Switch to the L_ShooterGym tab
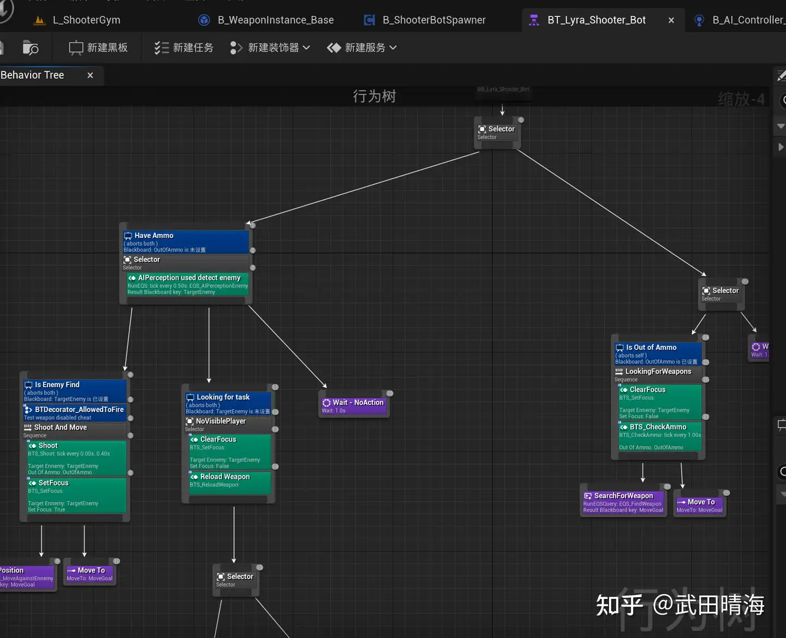This screenshot has height=638, width=786. click(77, 20)
